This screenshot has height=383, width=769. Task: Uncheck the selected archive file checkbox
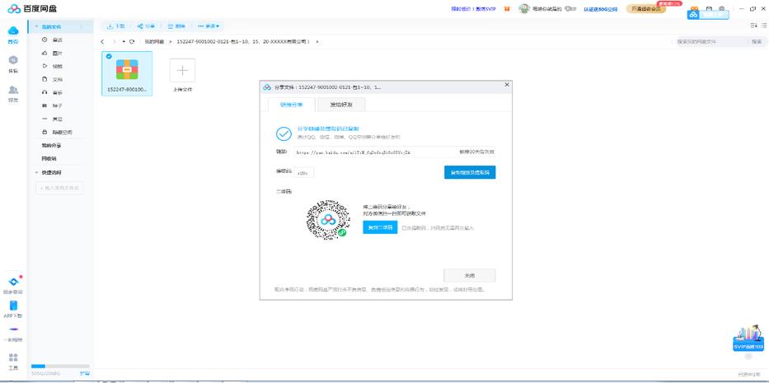[x=109, y=56]
